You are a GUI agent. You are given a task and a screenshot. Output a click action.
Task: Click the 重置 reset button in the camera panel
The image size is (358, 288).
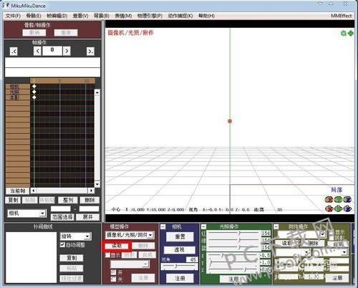180,236
